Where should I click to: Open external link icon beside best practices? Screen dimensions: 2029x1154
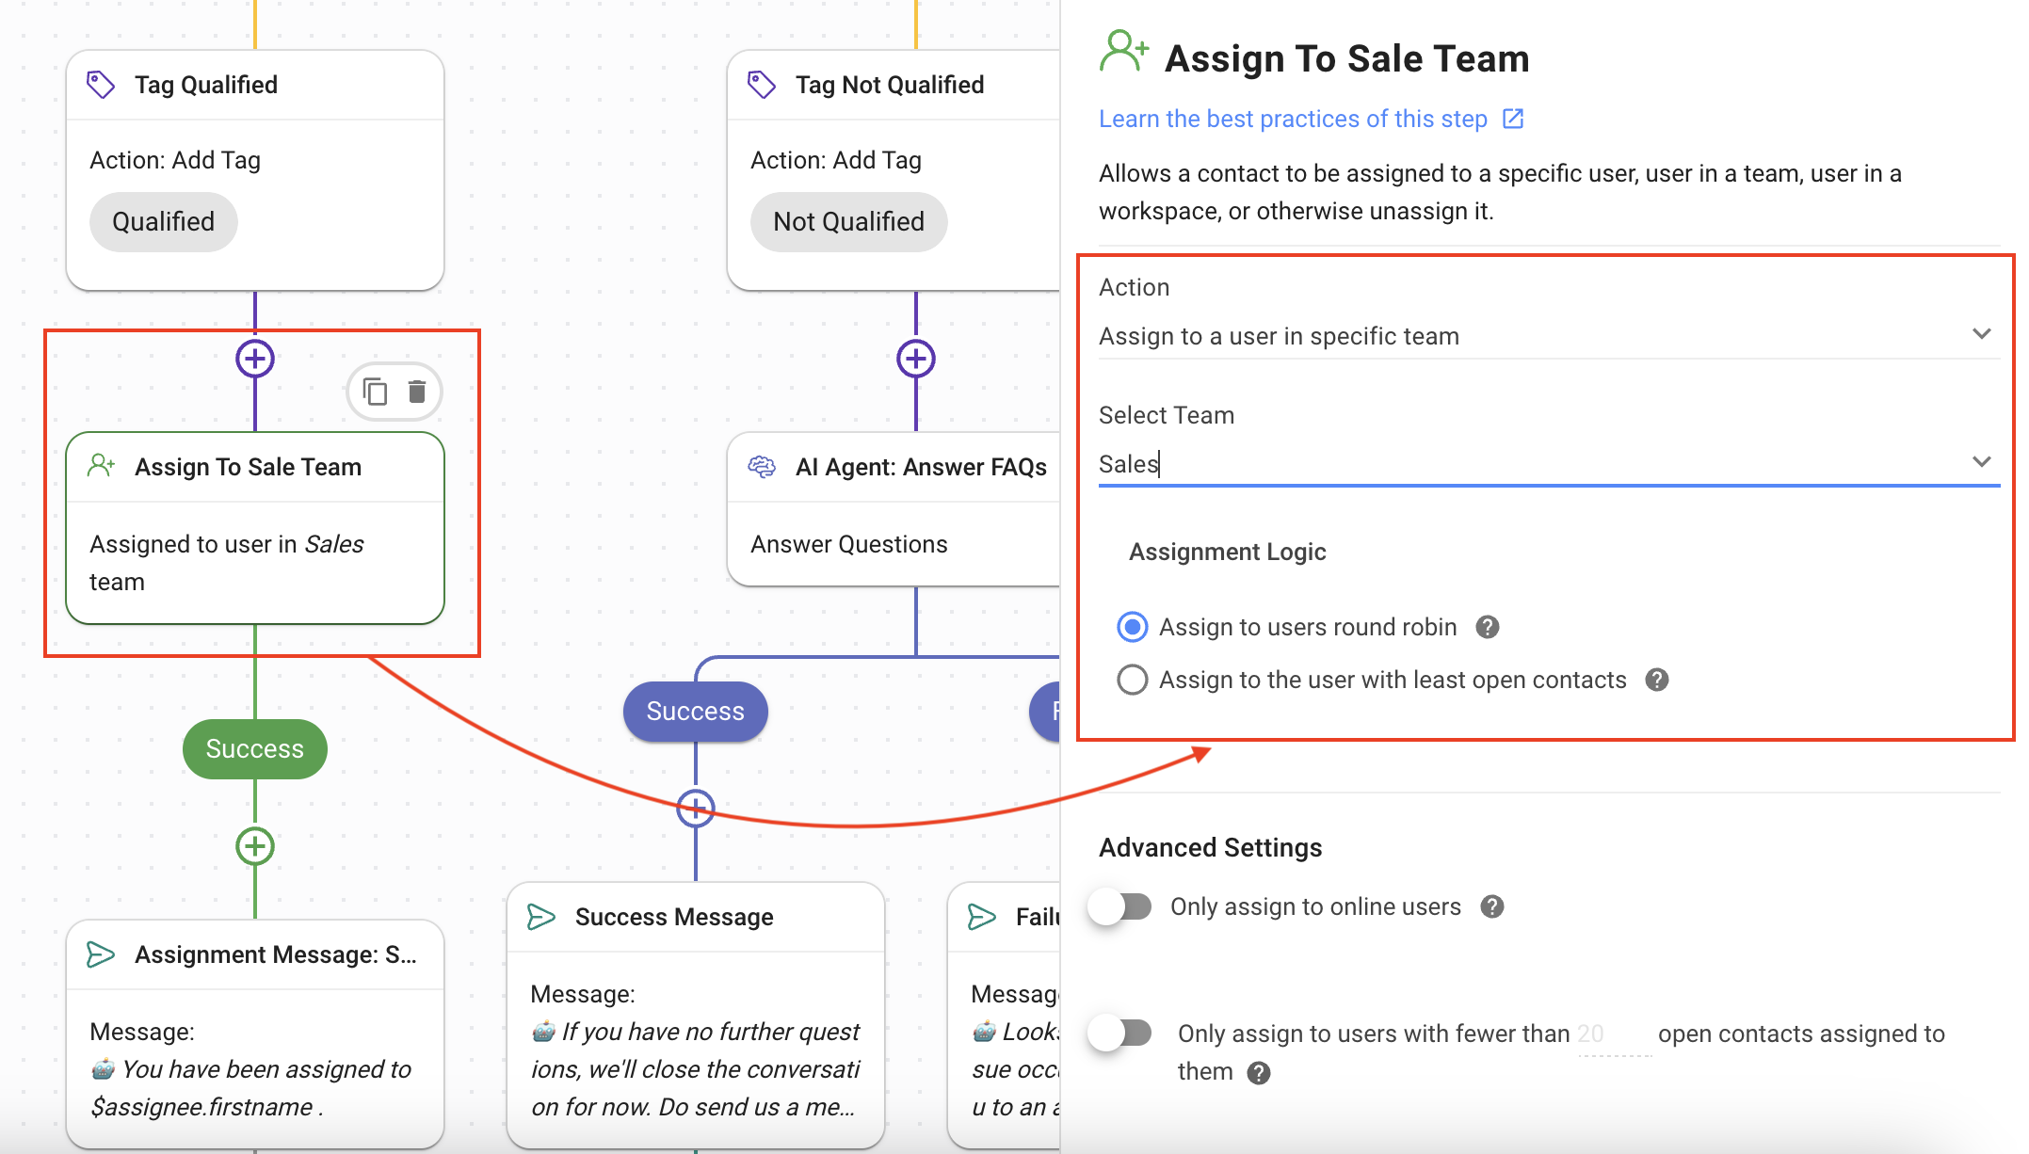pos(1513,119)
